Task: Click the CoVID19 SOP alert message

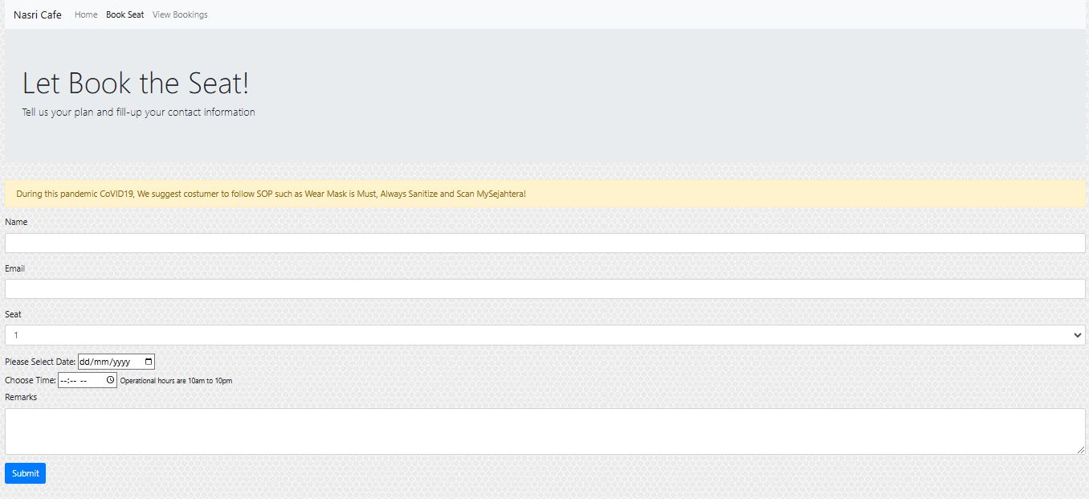Action: tap(544, 194)
